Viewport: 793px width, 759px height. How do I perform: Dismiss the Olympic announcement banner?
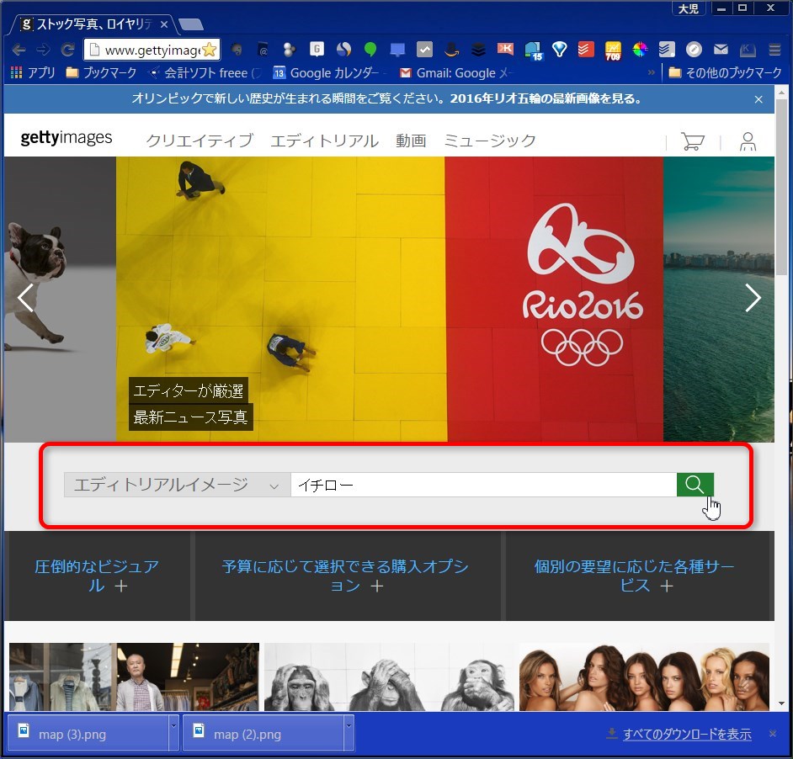[758, 99]
